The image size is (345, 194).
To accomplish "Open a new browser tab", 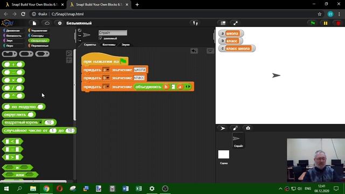I will (x=137, y=4).
